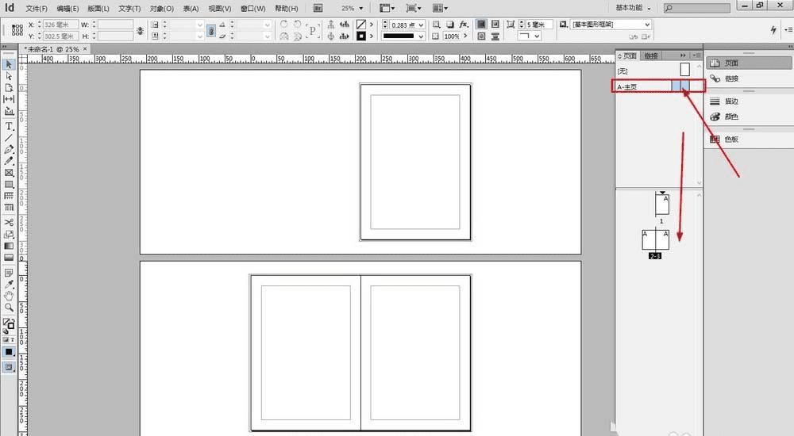This screenshot has height=436, width=794.
Task: Open the screen mode dropdown
Action: (414, 8)
